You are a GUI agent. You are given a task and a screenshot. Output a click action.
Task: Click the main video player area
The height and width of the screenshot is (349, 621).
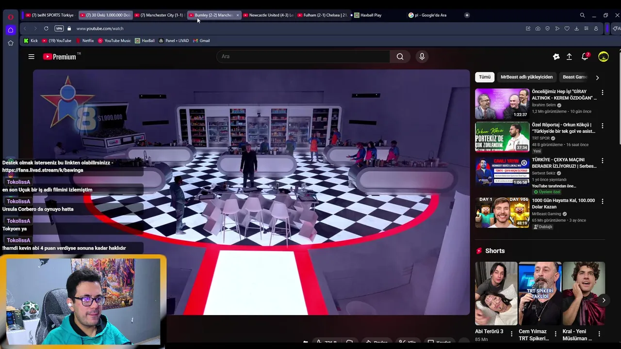(251, 192)
